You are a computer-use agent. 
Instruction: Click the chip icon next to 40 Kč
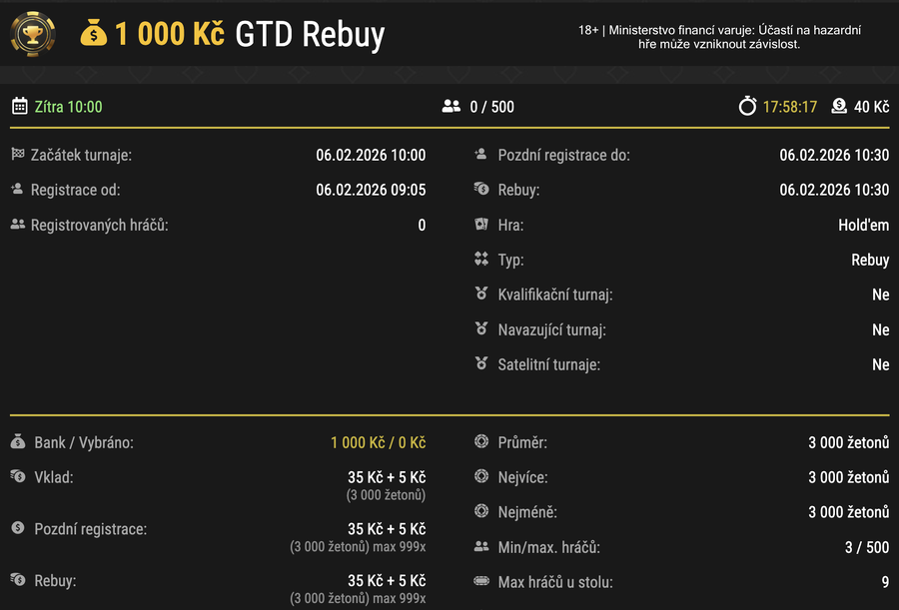[836, 104]
